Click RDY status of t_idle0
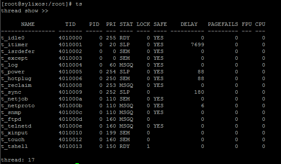 point(125,38)
